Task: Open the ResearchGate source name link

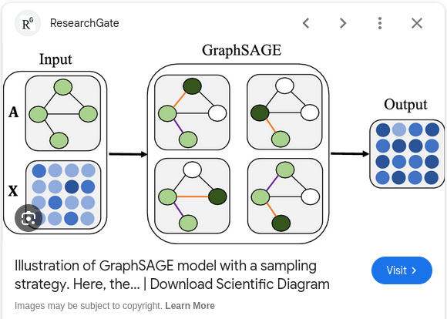Action: [84, 23]
